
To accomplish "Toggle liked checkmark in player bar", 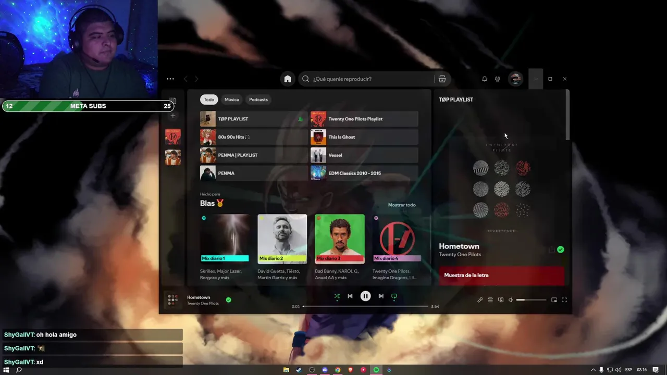I will 228,300.
